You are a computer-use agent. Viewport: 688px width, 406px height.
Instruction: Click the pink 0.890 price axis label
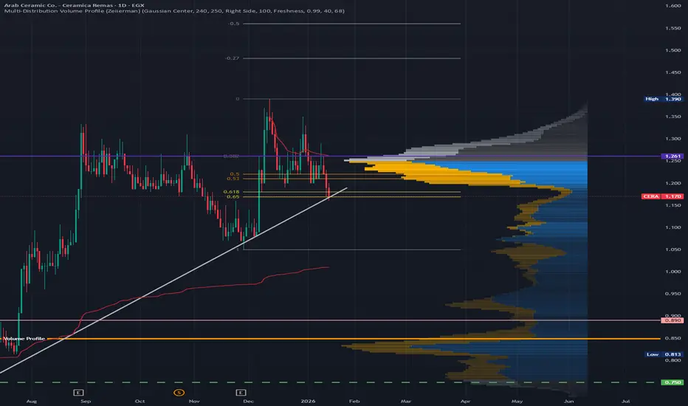pos(672,320)
